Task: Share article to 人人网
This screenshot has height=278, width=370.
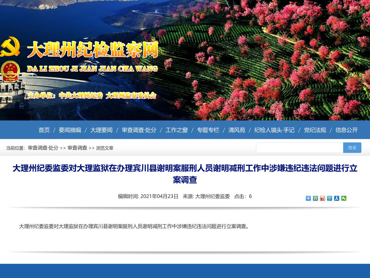Action: tap(337, 199)
